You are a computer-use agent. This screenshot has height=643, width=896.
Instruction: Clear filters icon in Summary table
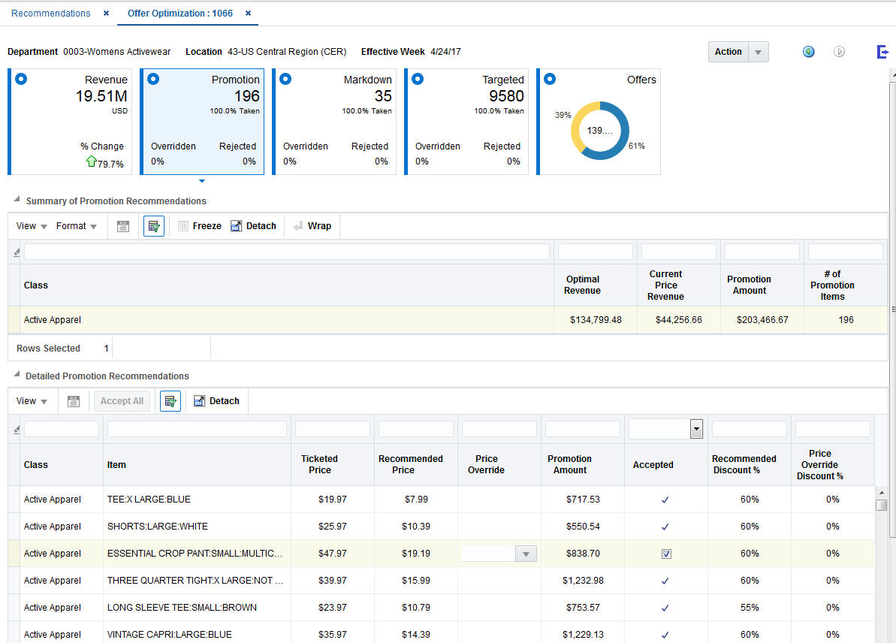coord(16,252)
